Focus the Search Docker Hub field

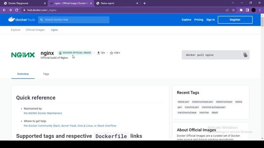(x=74, y=20)
